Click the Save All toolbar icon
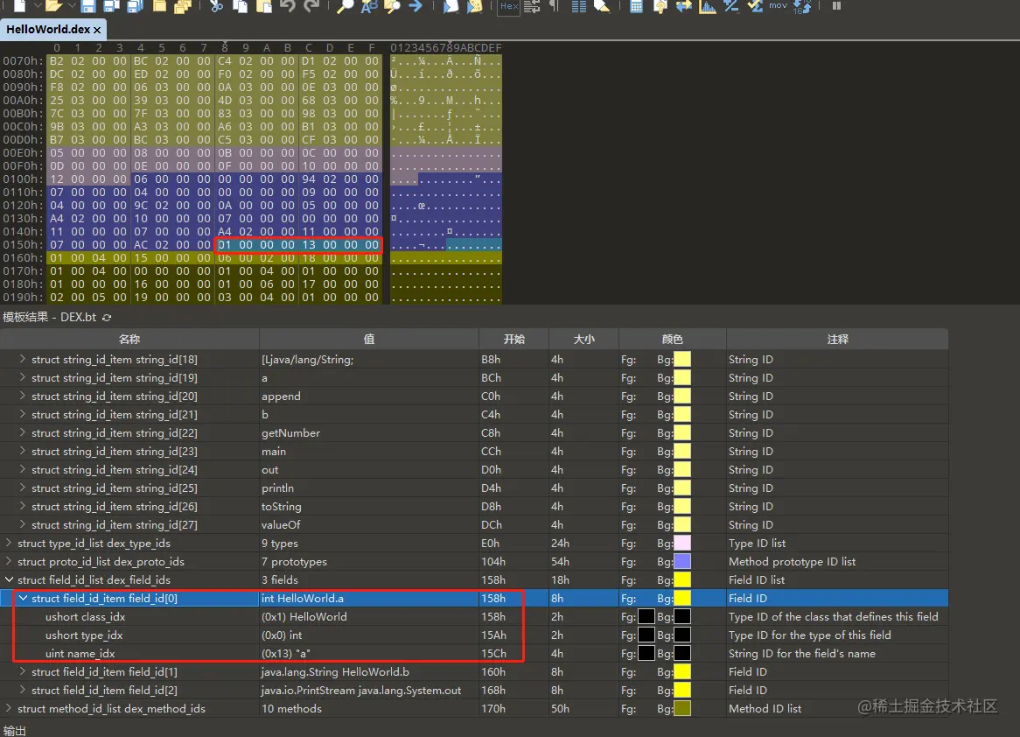1020x737 pixels. tap(136, 6)
